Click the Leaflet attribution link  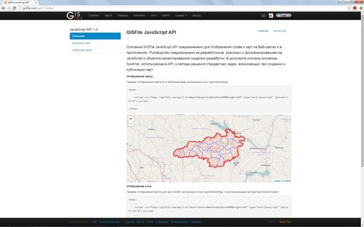(277, 181)
